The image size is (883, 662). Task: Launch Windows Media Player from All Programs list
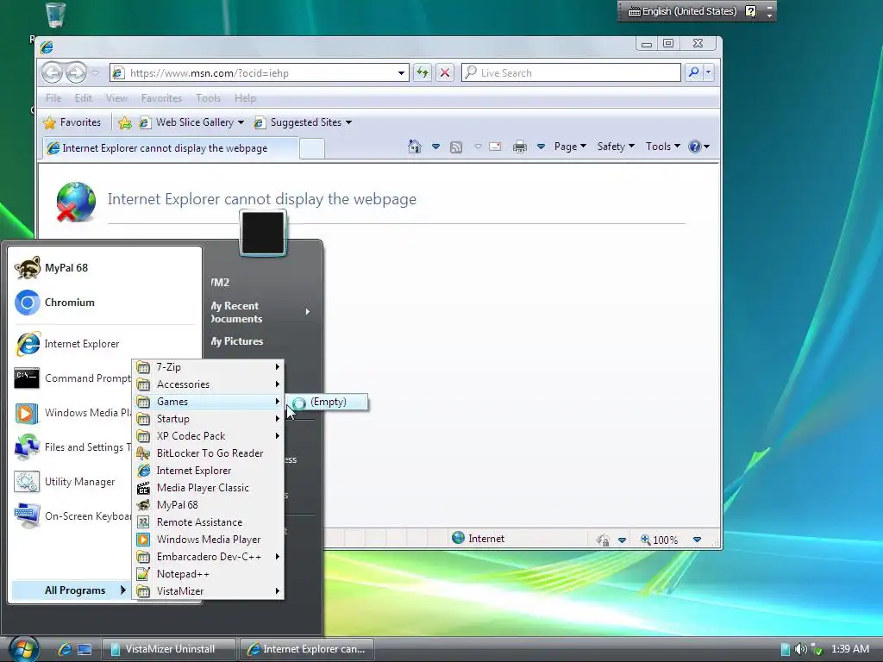208,540
